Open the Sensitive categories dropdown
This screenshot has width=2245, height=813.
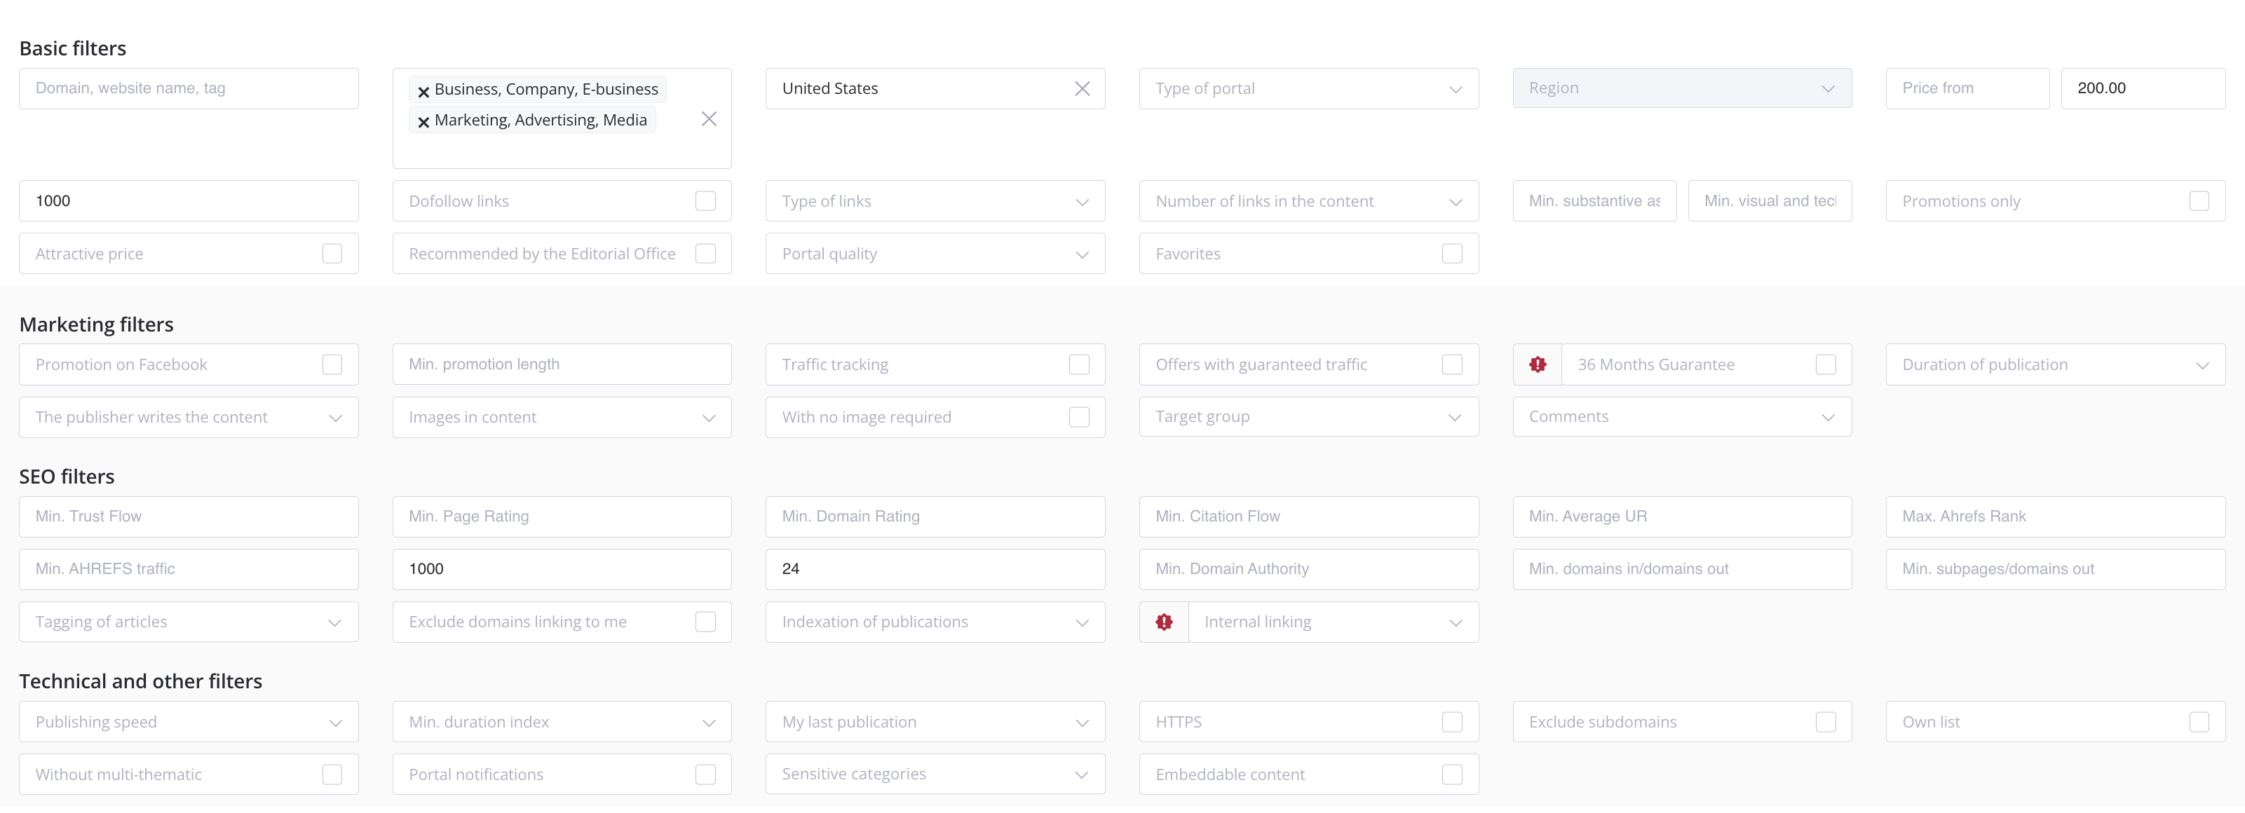tap(935, 774)
